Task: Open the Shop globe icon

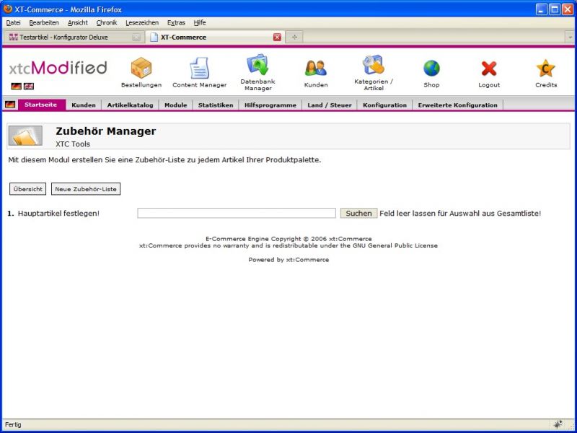Action: tap(431, 69)
